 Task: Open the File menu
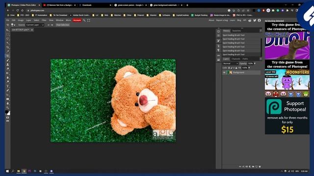8,21
